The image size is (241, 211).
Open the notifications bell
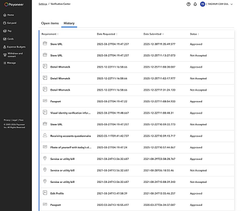pyautogui.click(x=195, y=4)
